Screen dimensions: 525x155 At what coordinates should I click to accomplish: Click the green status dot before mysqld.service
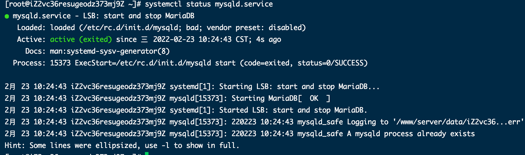(x=7, y=16)
